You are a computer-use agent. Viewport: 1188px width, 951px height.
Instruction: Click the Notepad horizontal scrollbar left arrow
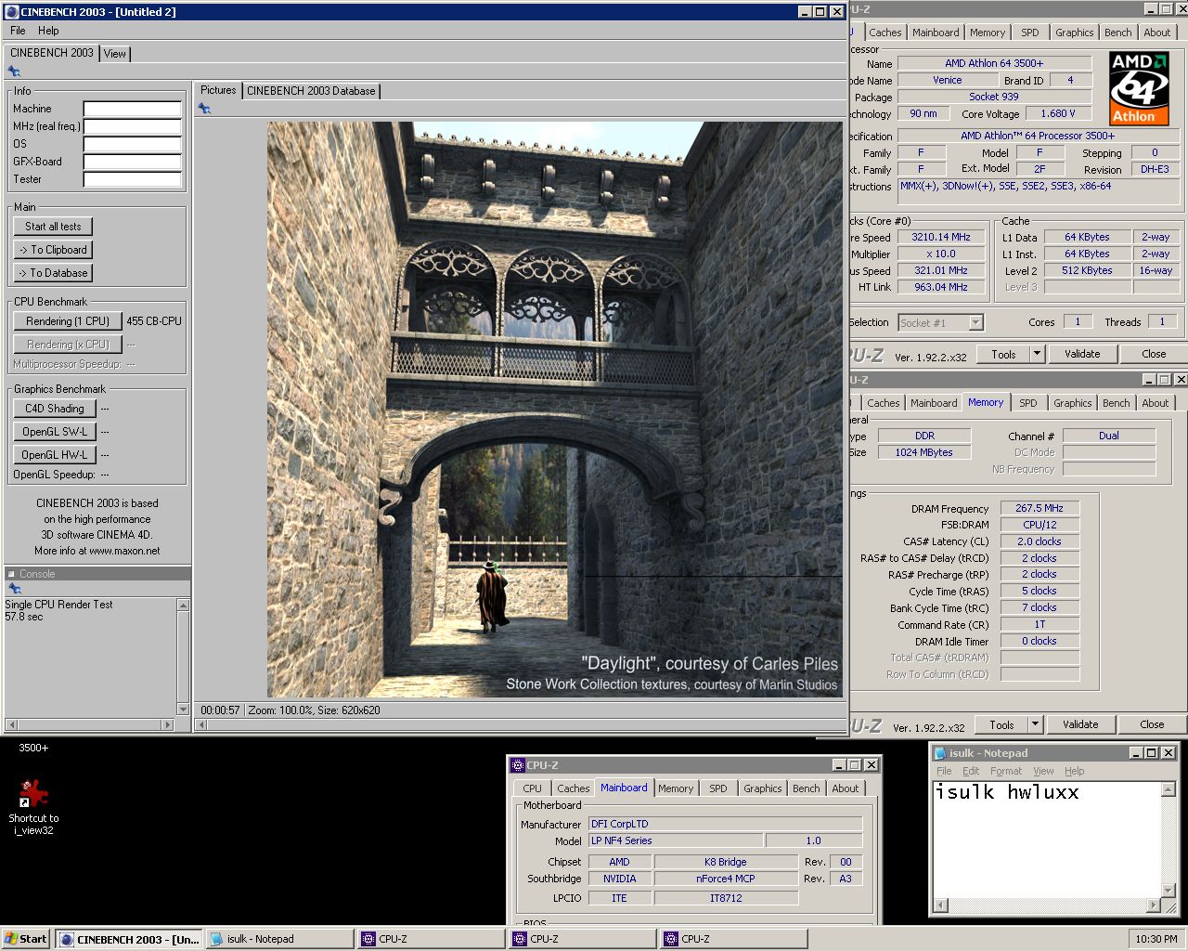(x=940, y=905)
